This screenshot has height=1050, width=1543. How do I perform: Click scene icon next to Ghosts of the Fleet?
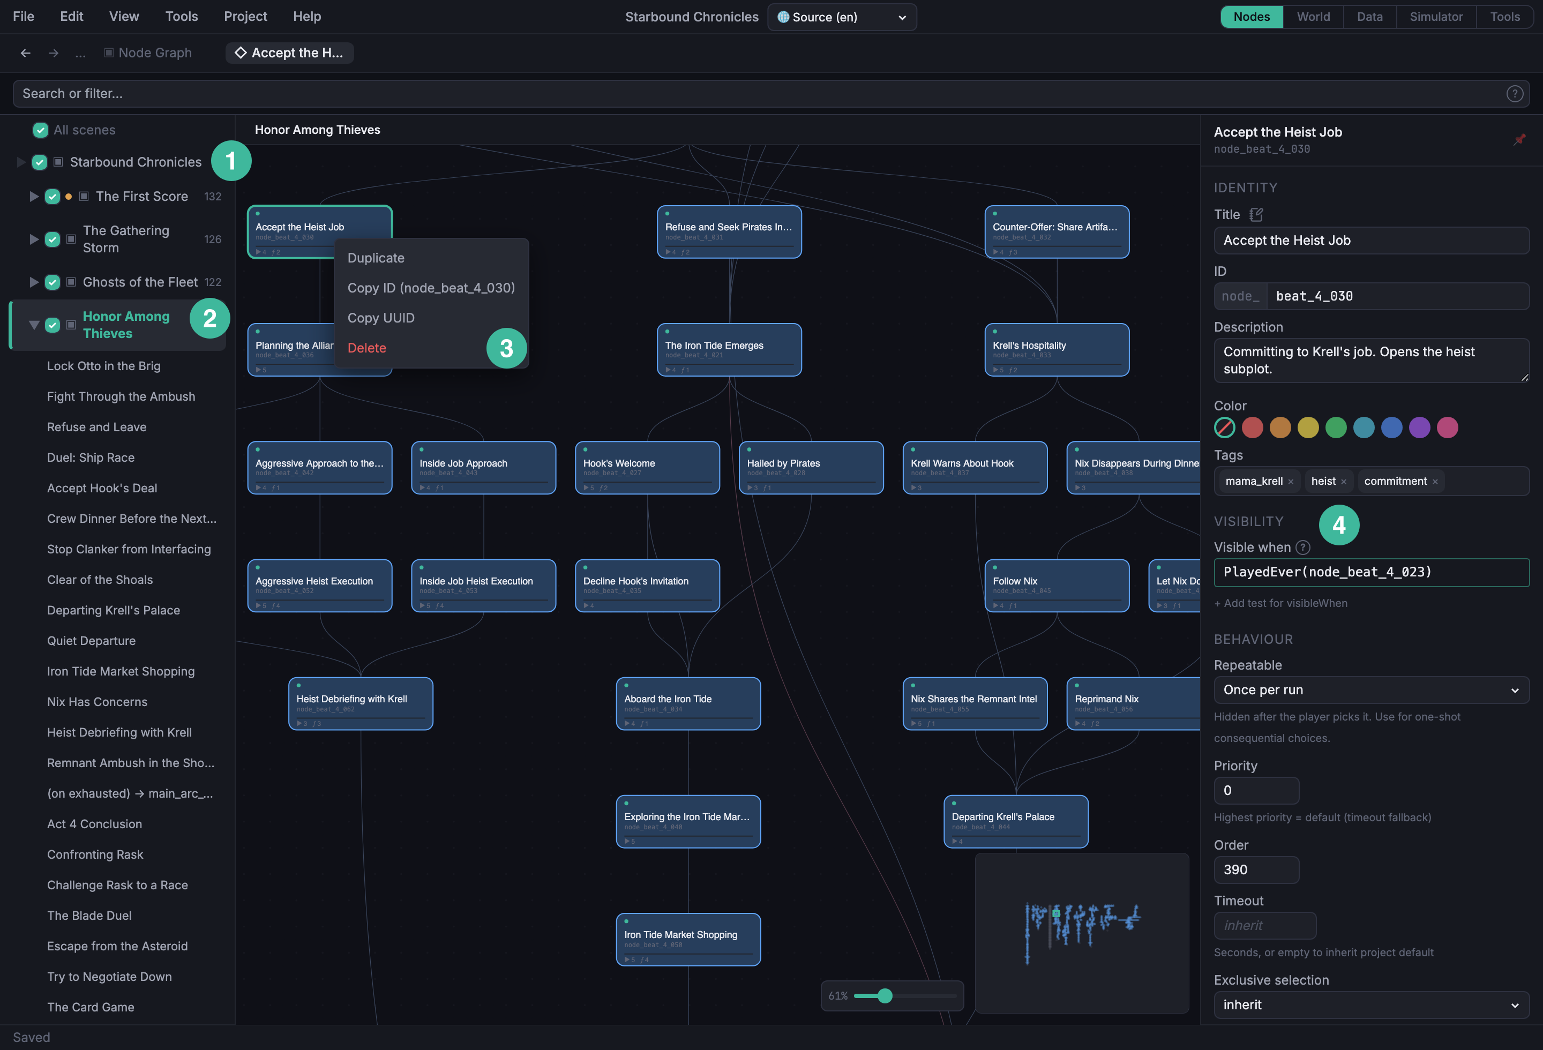(x=71, y=282)
